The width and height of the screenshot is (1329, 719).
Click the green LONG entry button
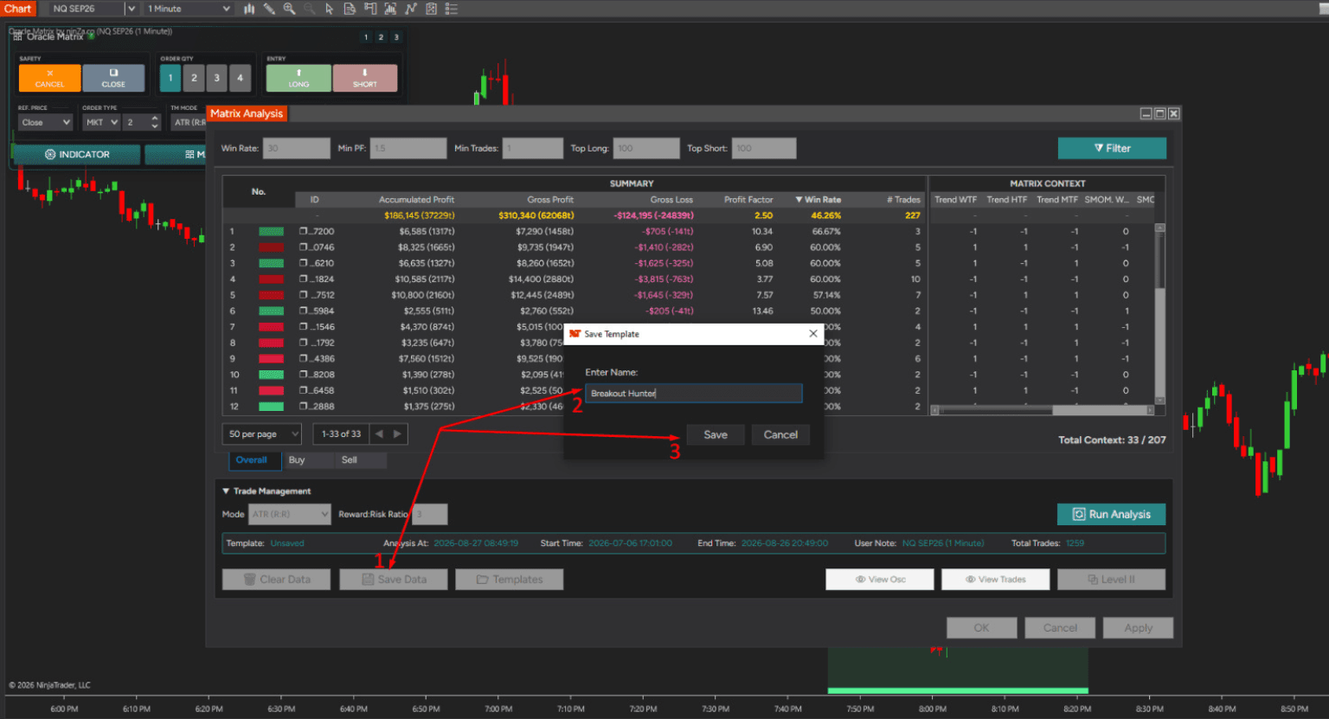tap(299, 78)
